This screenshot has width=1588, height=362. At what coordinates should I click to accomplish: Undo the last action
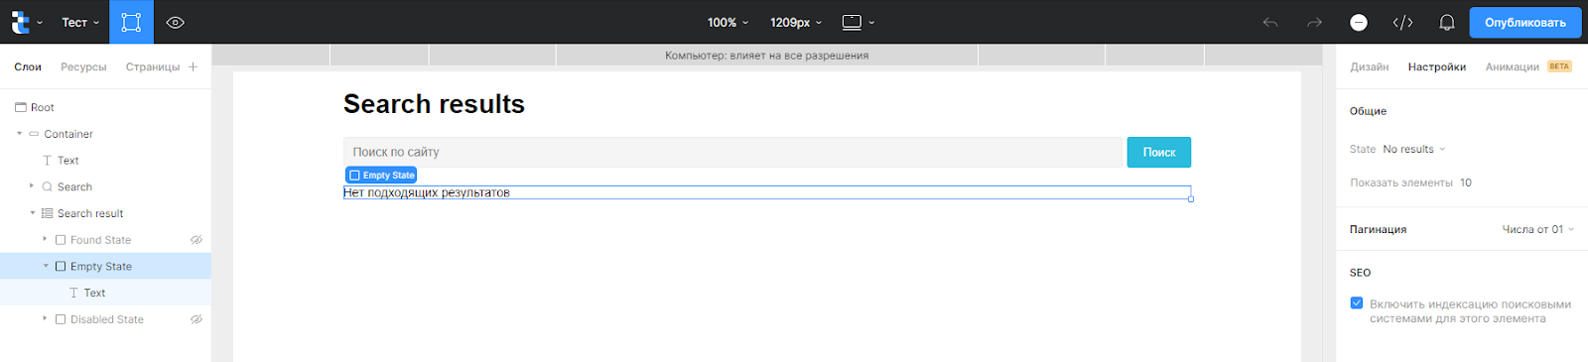coord(1269,22)
